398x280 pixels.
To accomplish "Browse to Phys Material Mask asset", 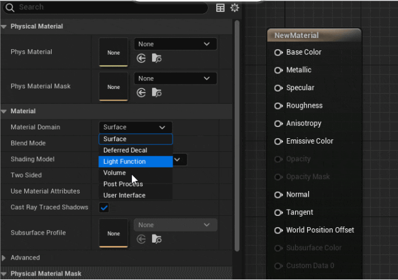I will point(156,93).
